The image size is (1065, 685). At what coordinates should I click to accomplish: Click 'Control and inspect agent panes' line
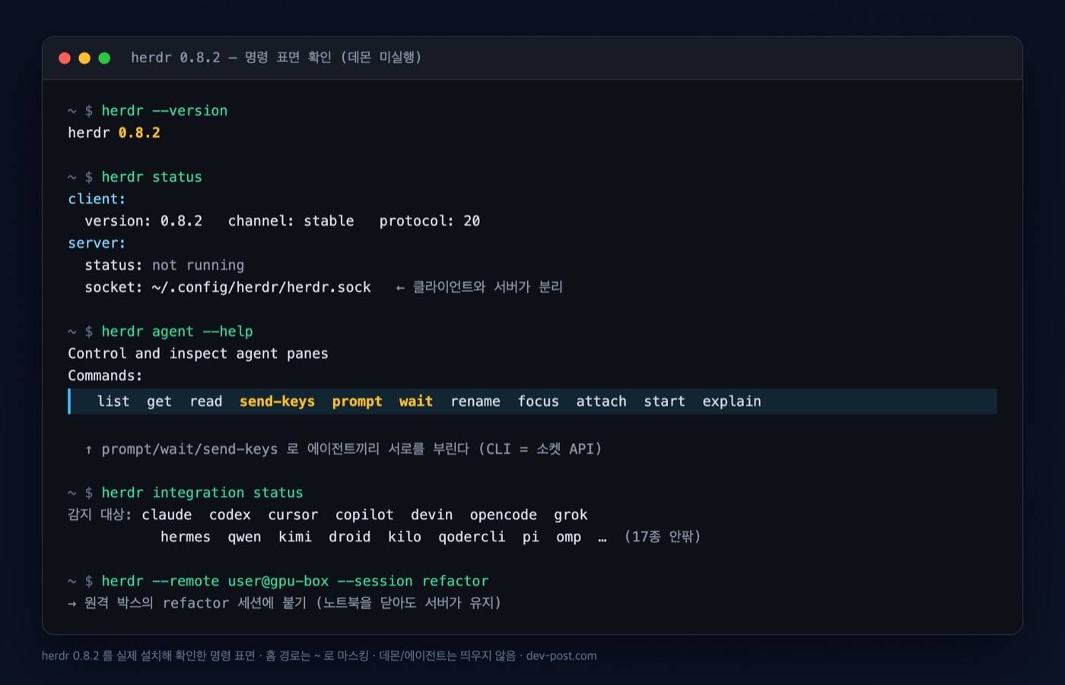point(198,354)
